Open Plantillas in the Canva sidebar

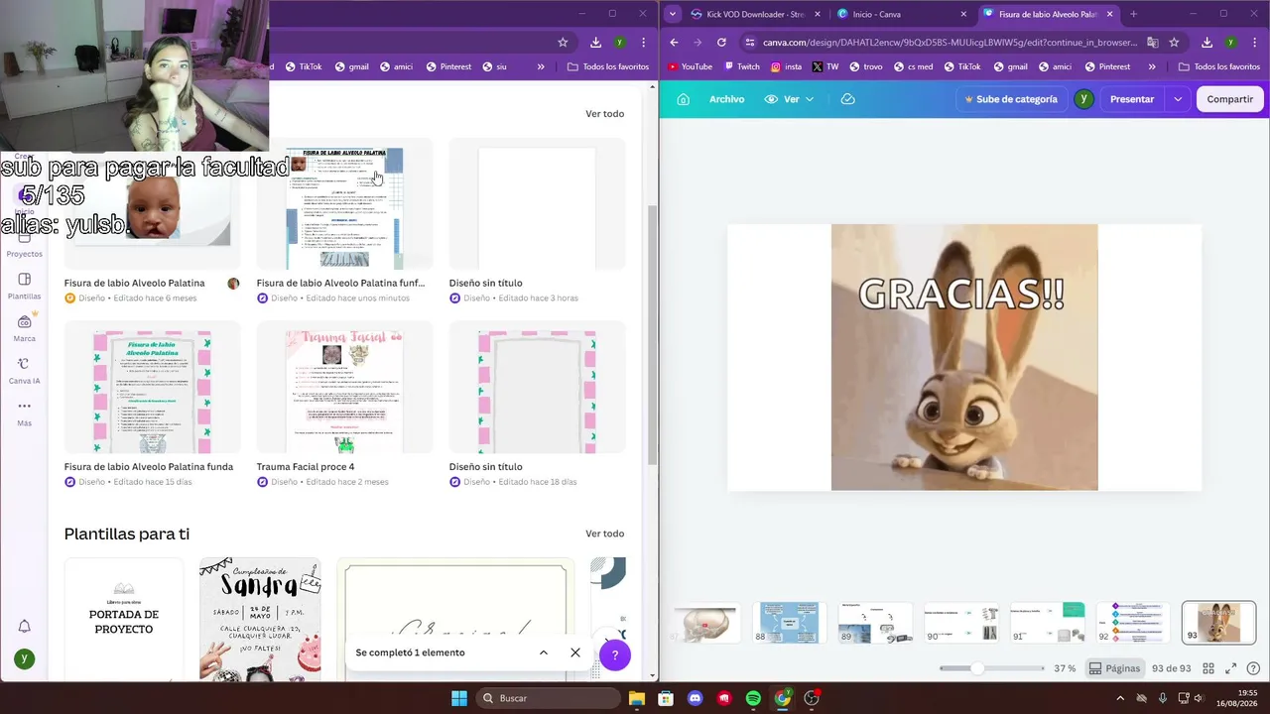pos(25,286)
